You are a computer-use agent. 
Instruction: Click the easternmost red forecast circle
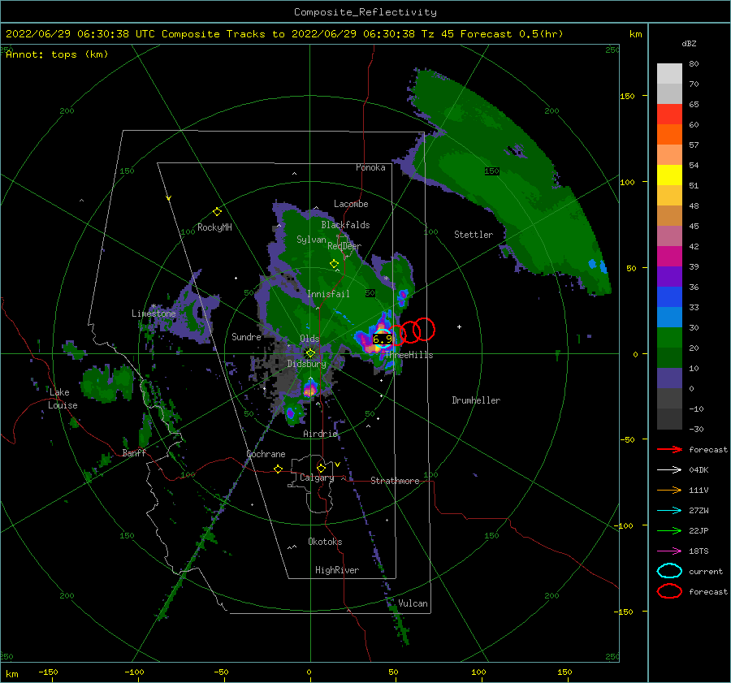tap(424, 329)
